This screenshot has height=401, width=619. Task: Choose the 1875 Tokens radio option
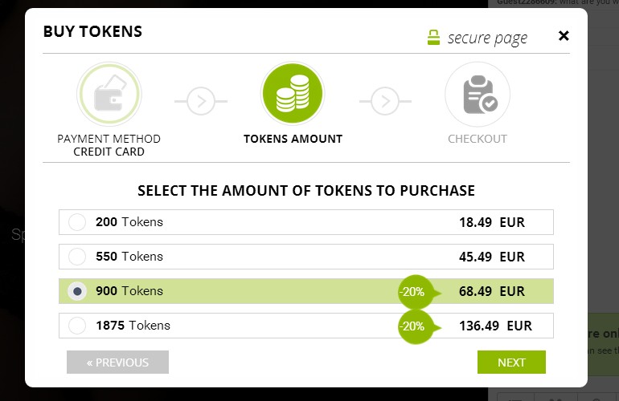point(77,326)
